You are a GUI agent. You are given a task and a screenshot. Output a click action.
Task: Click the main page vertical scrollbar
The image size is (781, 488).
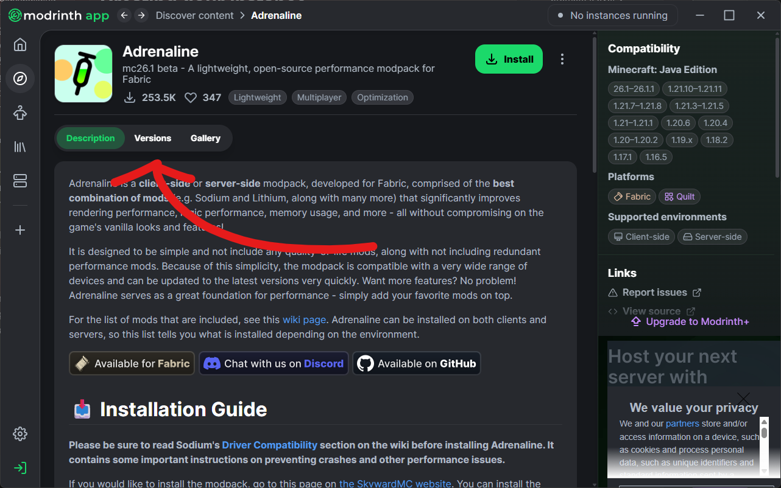(595, 103)
